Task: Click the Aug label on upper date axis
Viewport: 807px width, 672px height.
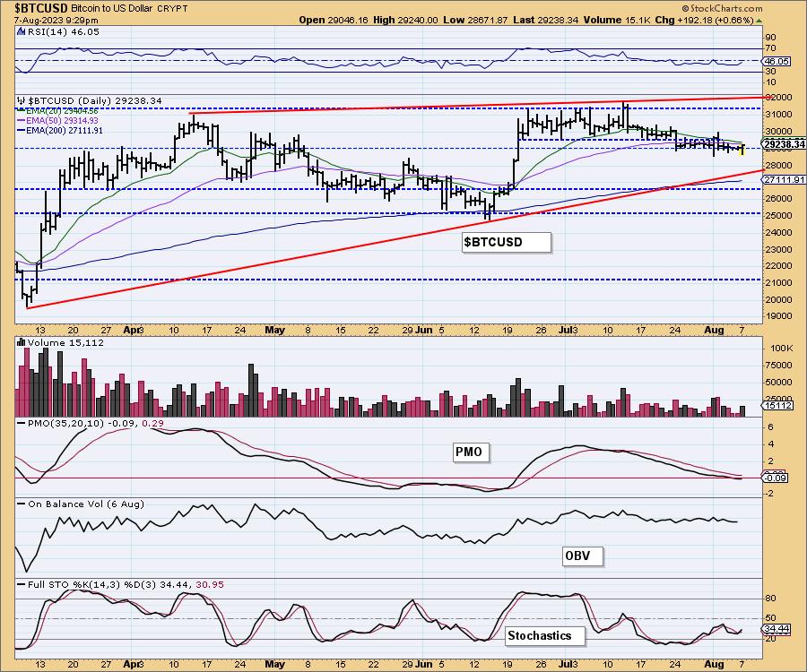Action: tap(714, 330)
